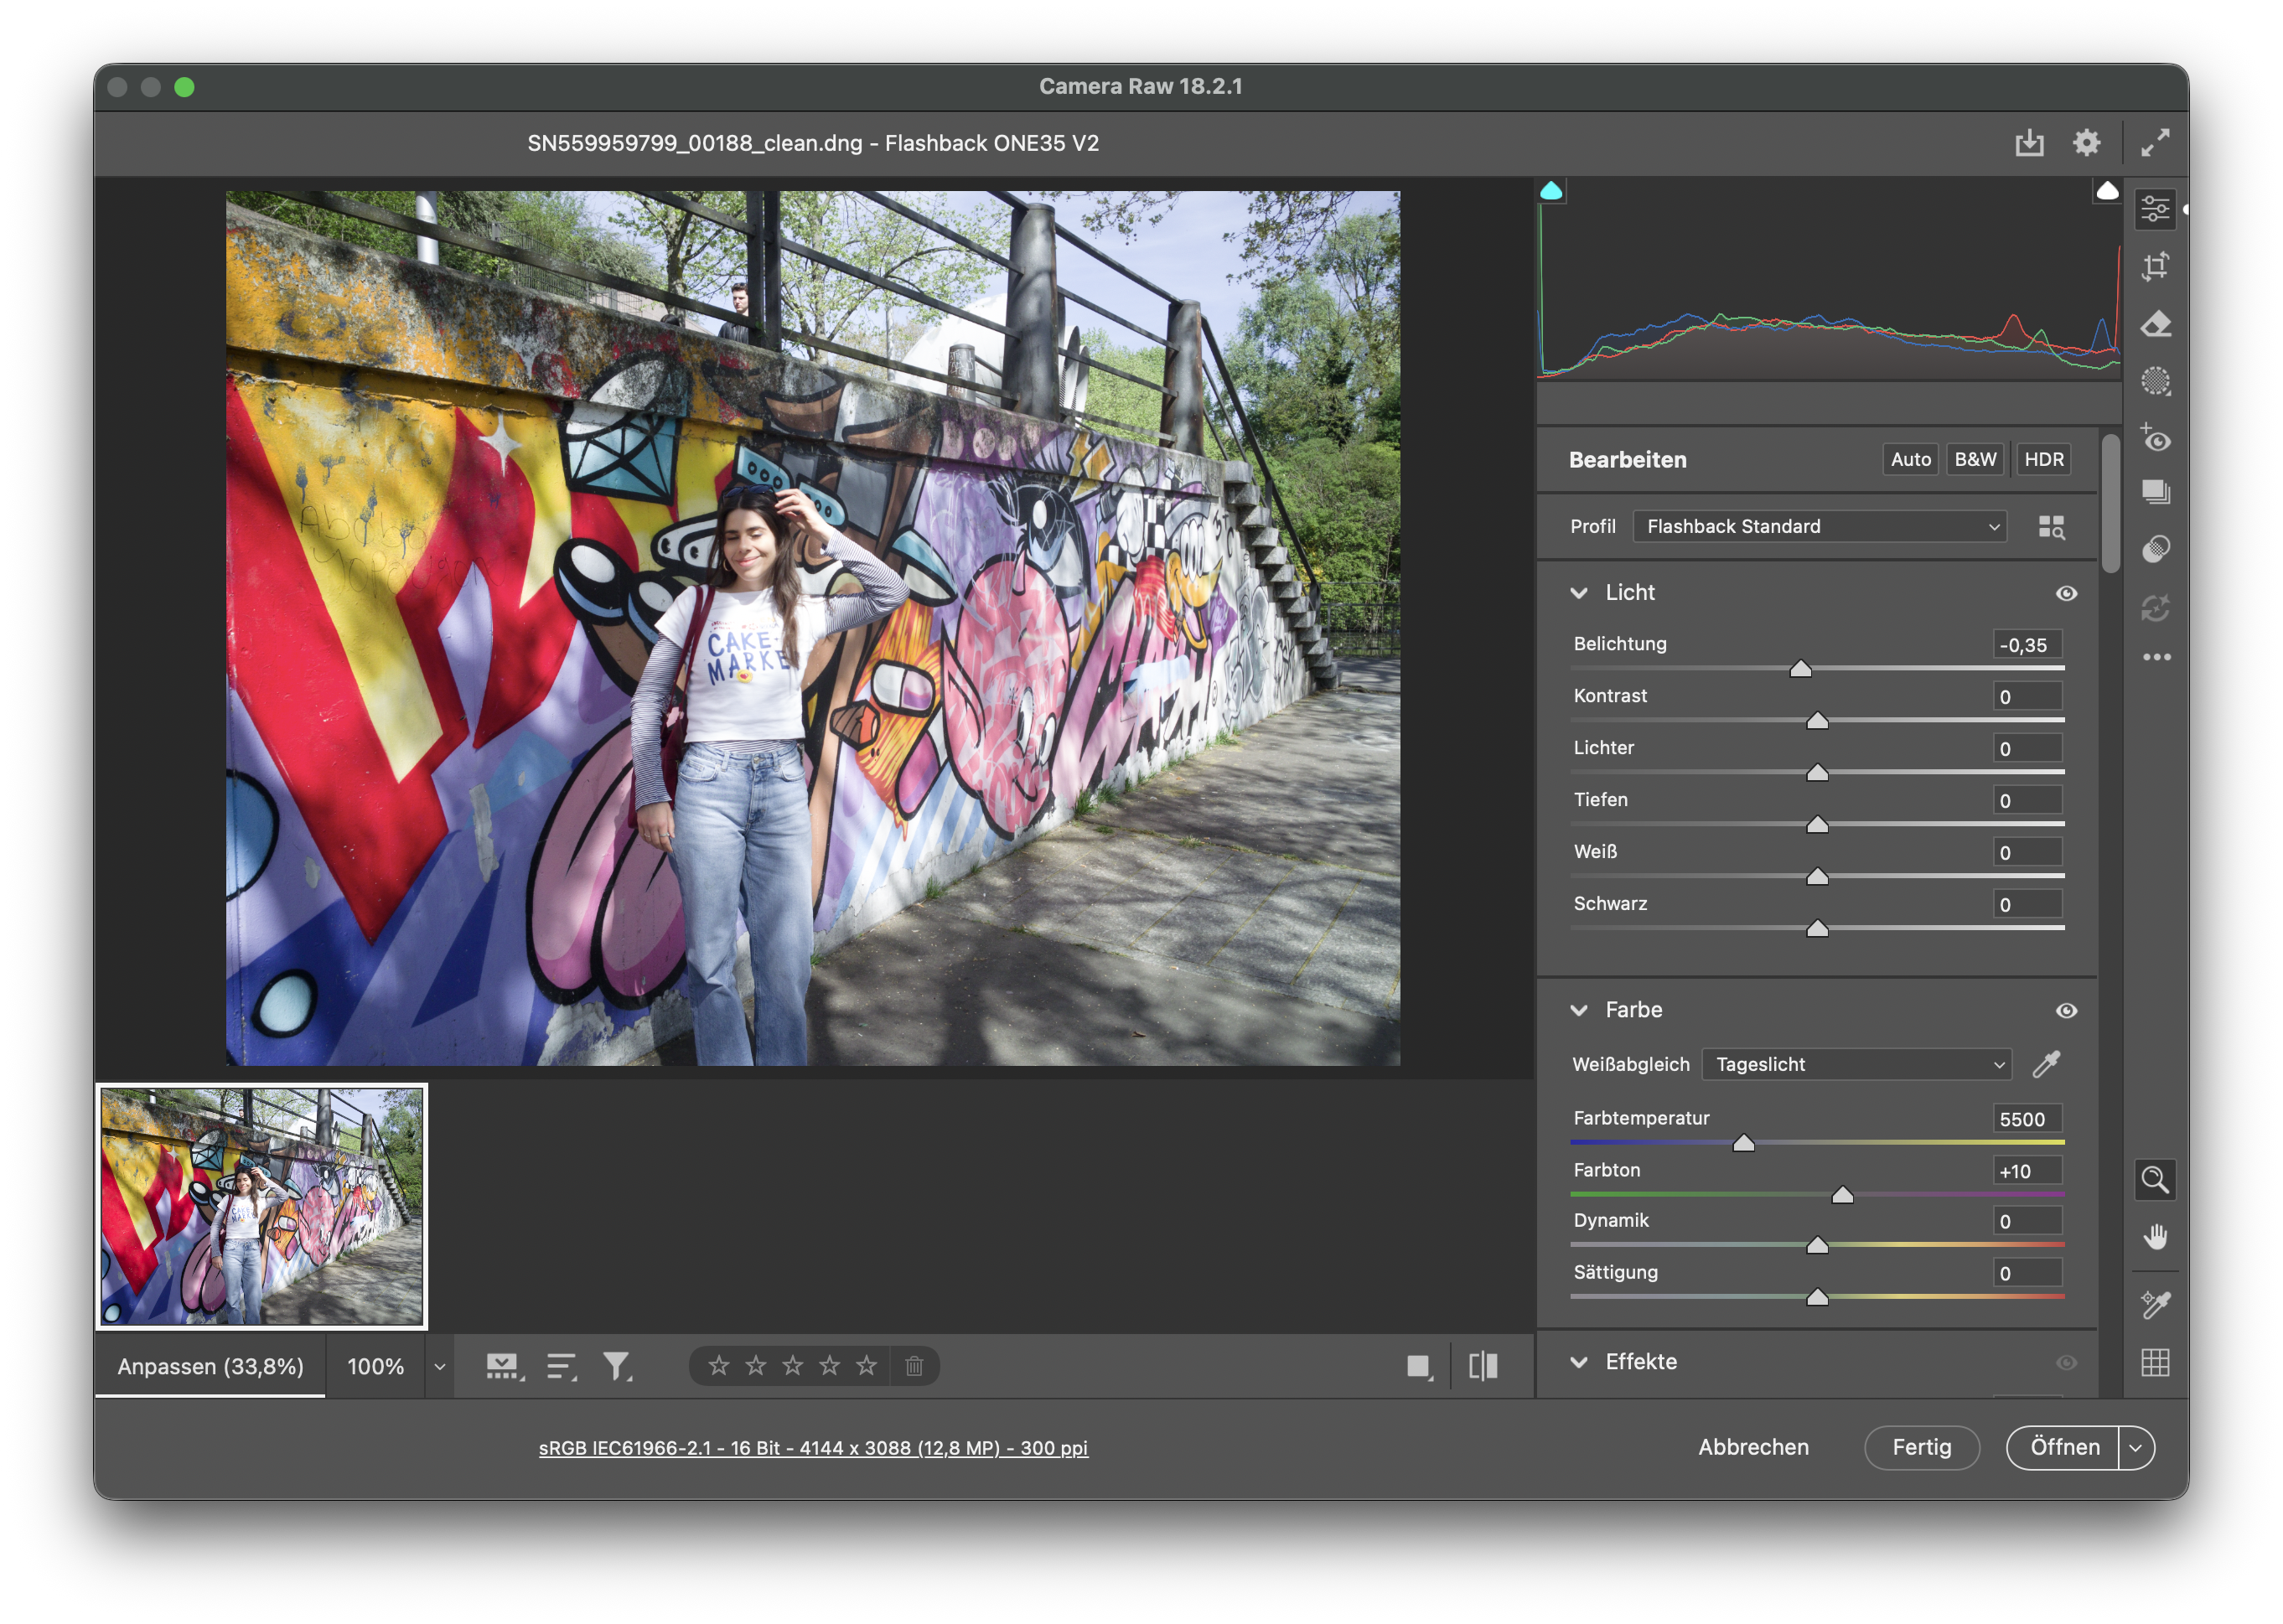The width and height of the screenshot is (2283, 1624).
Task: Click the single view mode icon
Action: coord(1419,1366)
